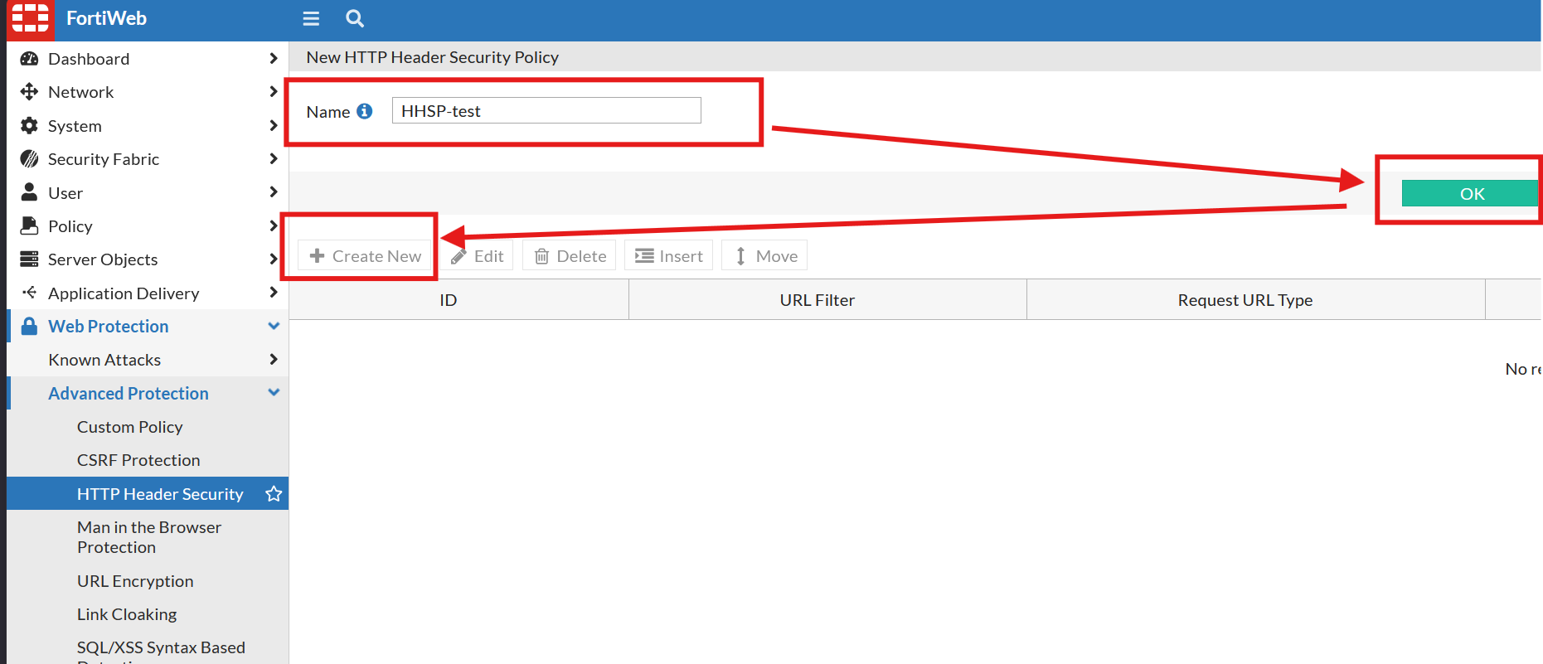Click the Insert button
This screenshot has width=1543, height=664.
pyautogui.click(x=668, y=256)
